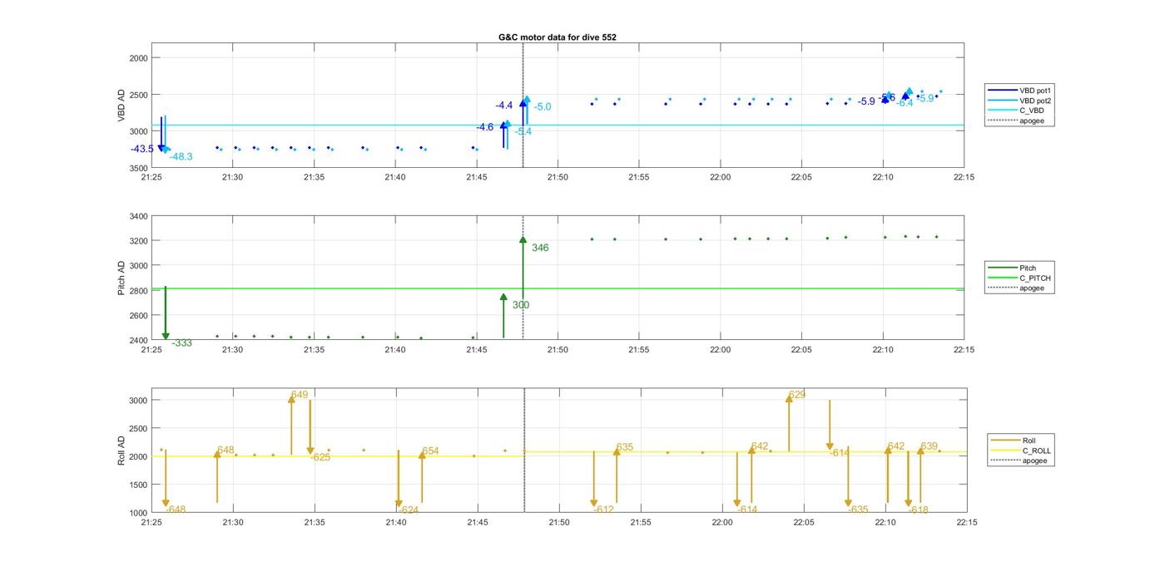Click the '-48.3' VBD annotation
This screenshot has width=1165, height=576.
coord(181,156)
